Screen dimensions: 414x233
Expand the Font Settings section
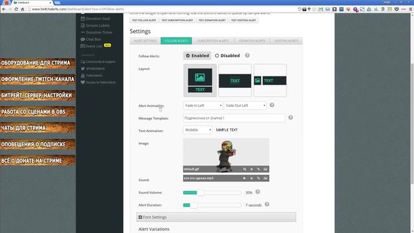[216, 217]
